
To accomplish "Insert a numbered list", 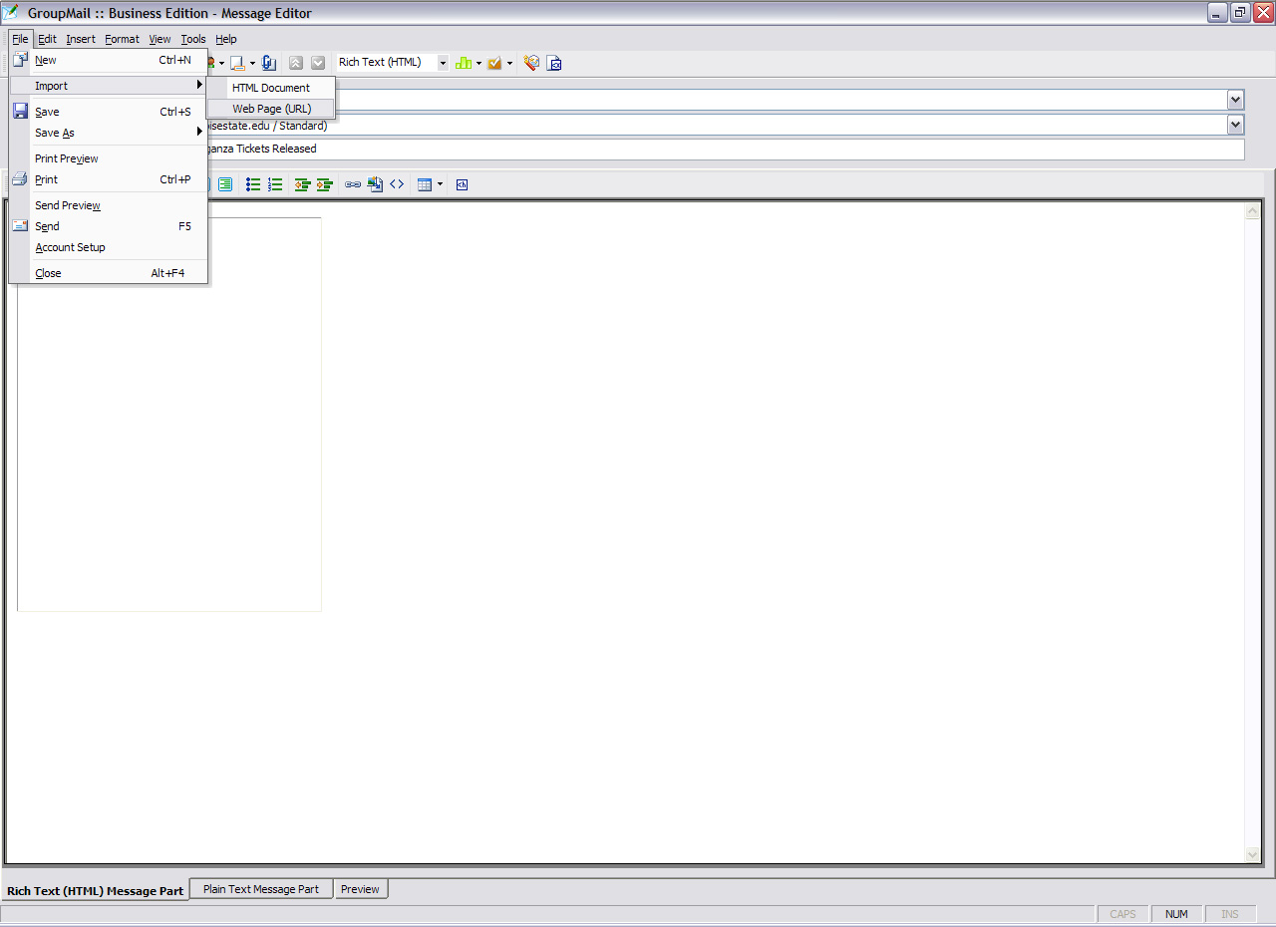I will tap(275, 184).
